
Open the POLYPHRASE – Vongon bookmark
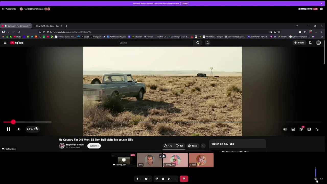[x=213, y=37]
